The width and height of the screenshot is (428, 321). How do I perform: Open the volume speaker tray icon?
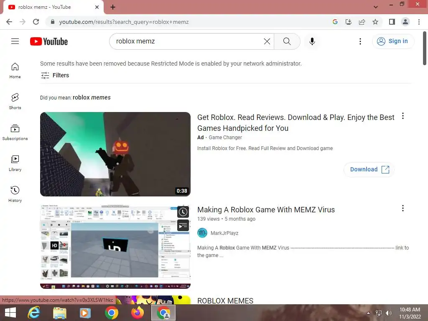[x=388, y=313]
